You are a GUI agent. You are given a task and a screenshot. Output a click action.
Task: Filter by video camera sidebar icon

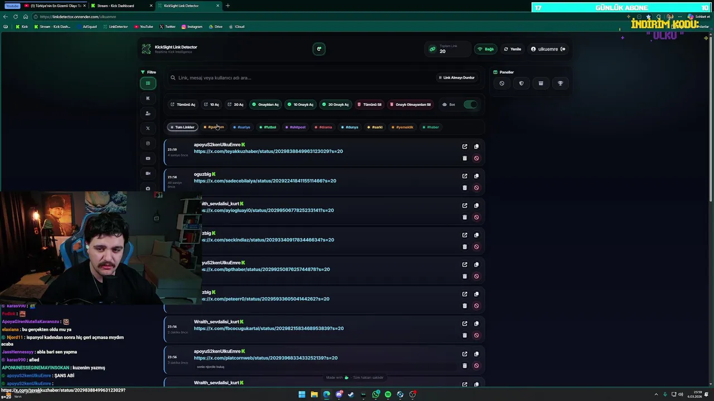148,173
